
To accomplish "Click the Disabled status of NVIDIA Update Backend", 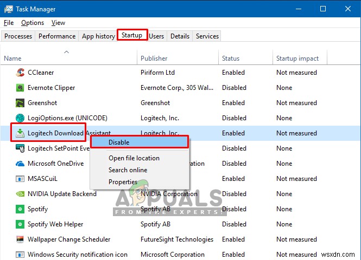I will click(234, 194).
